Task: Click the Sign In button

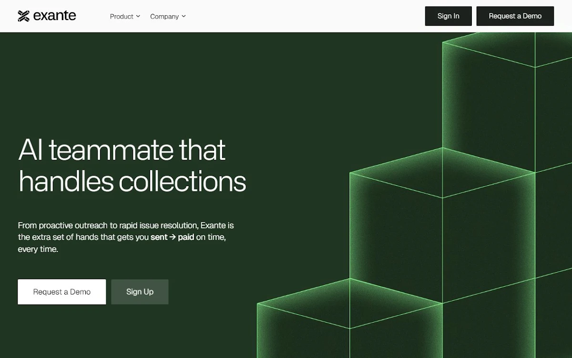Action: (449, 16)
